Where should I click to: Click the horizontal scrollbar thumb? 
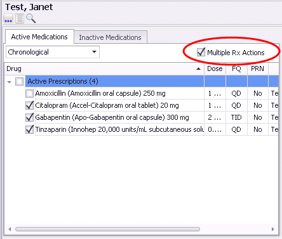[107, 229]
